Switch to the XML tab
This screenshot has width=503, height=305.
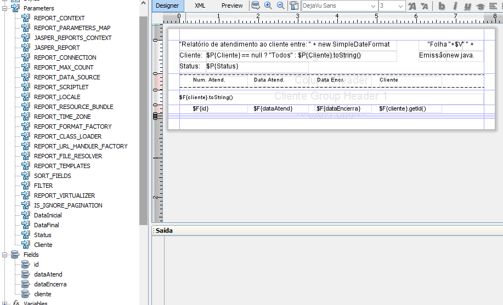[200, 5]
